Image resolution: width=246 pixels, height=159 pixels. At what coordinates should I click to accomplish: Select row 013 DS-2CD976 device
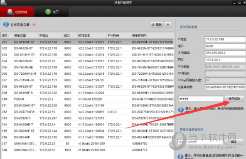[x=87, y=118]
